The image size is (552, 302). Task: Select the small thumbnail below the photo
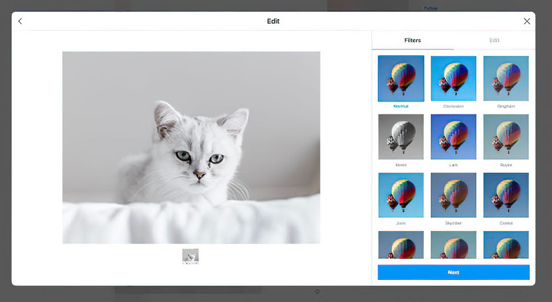point(190,257)
